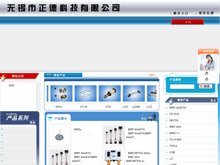This screenshot has width=220, height=165.
Task: Open 更多 link in 推荐产品 panel
Action: tap(213, 101)
